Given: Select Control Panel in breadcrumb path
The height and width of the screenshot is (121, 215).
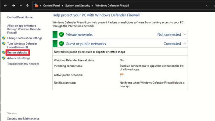Looking at the screenshot, I should click(52, 5).
